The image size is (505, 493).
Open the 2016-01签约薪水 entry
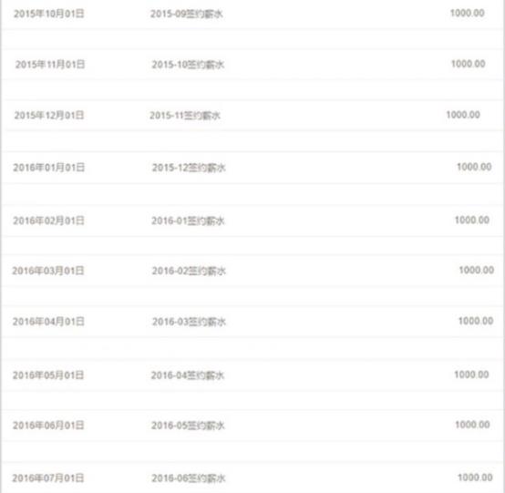tap(188, 221)
